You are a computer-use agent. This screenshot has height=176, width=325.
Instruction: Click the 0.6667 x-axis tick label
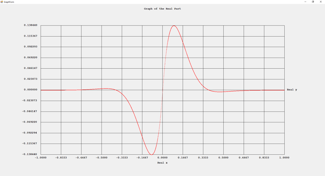click(244, 158)
